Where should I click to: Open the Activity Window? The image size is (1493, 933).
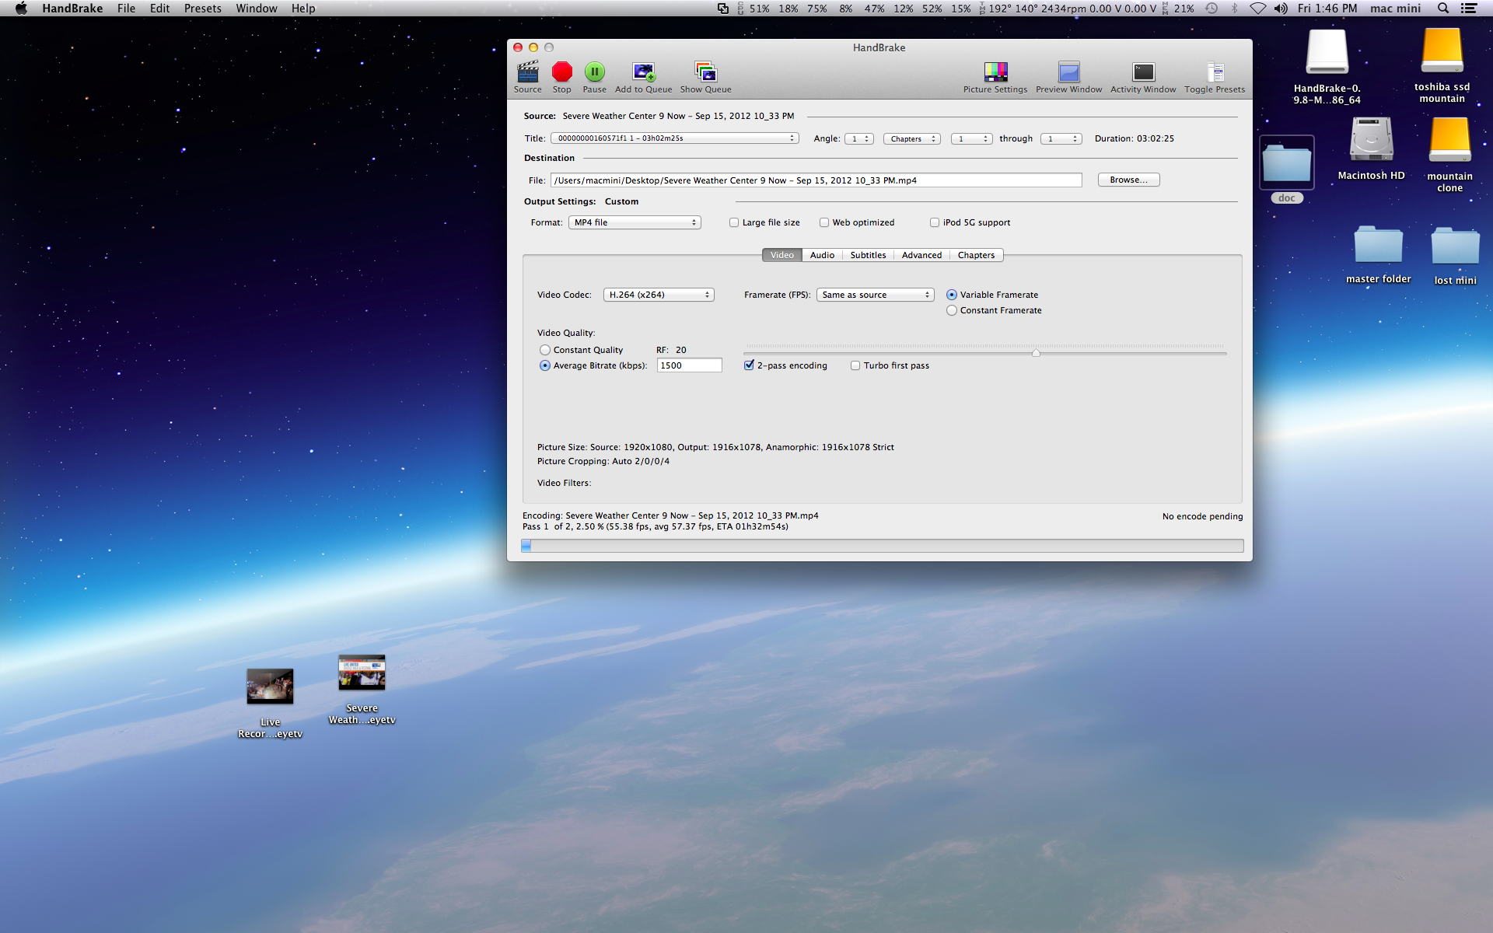1143,77
